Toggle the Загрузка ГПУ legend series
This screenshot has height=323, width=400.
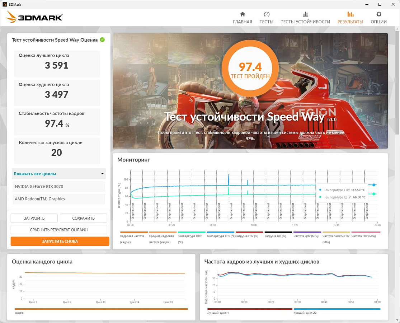249,235
